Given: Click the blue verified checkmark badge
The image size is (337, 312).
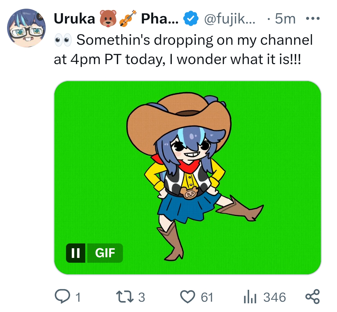Looking at the screenshot, I should [191, 19].
